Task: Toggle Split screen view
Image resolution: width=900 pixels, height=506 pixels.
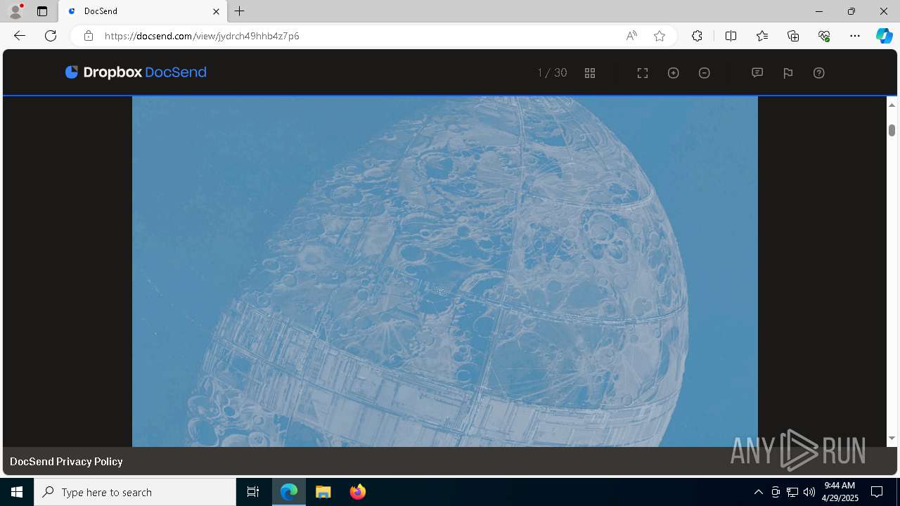Action: coord(731,36)
